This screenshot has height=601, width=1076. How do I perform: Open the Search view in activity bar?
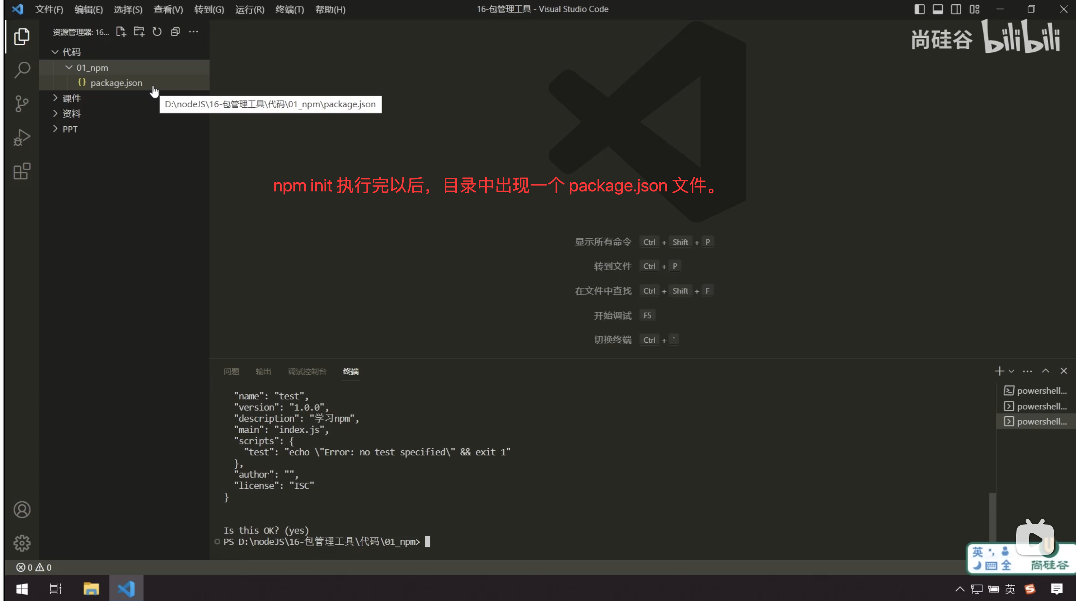tap(22, 70)
